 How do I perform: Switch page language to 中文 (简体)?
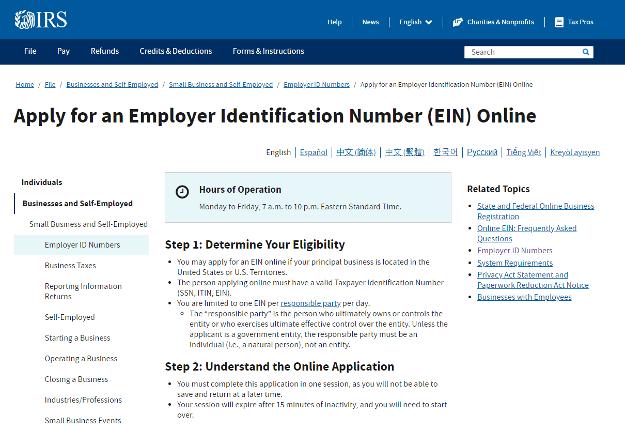click(x=356, y=152)
